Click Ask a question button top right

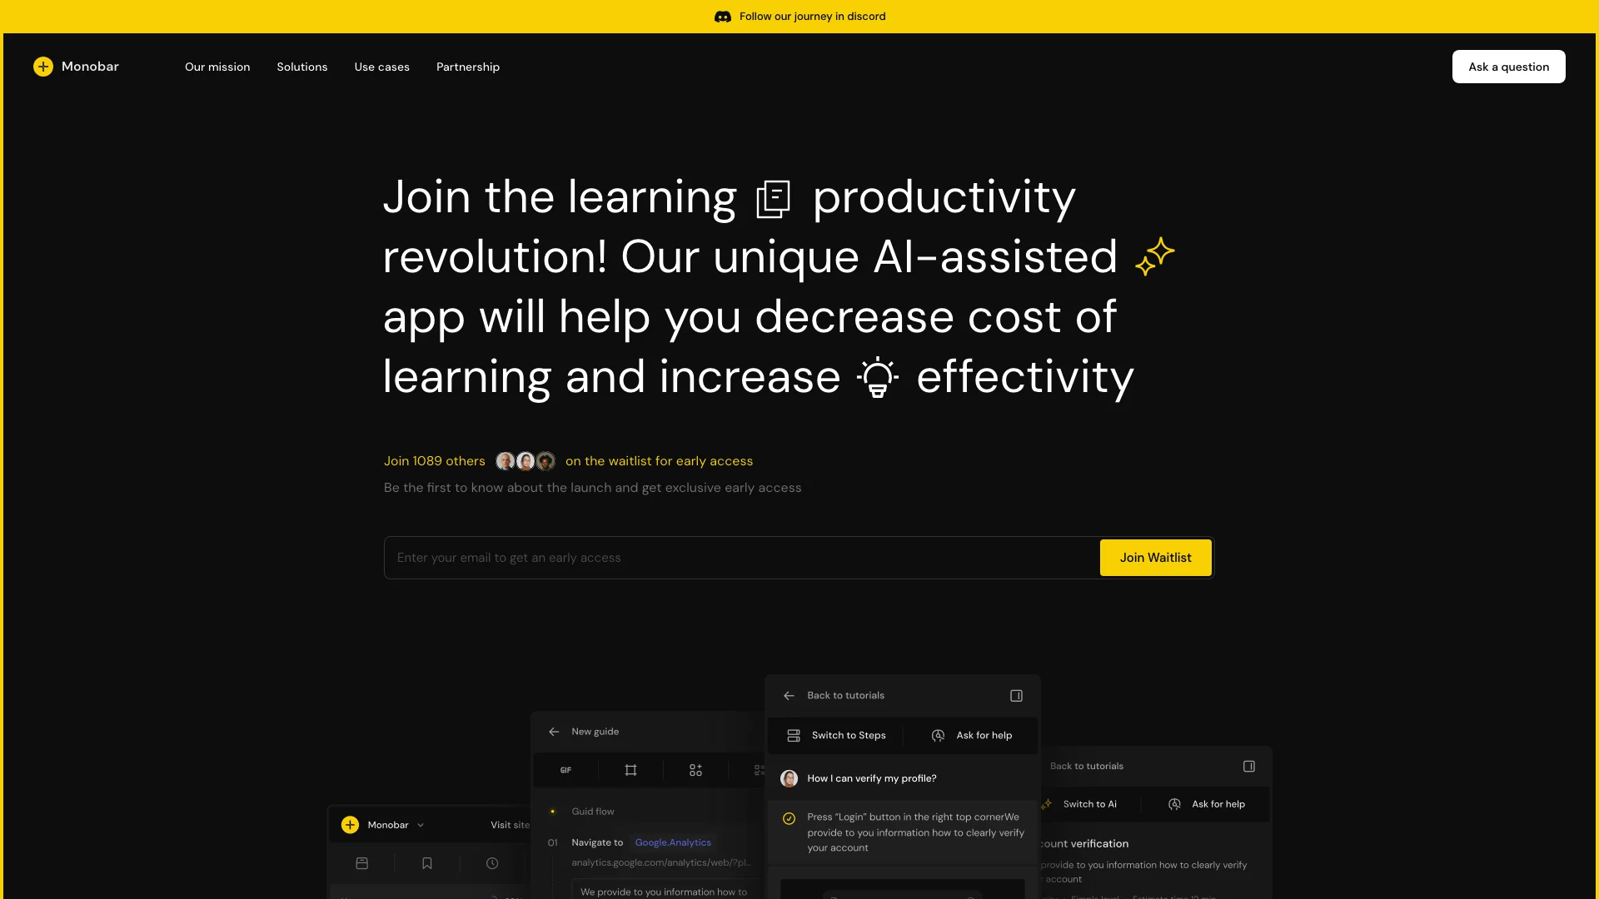coord(1509,66)
